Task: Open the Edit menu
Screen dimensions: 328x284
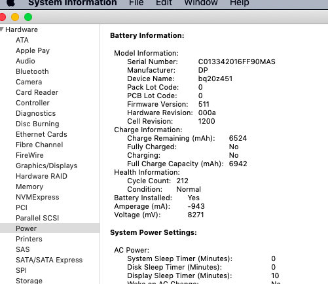Action: point(164,3)
